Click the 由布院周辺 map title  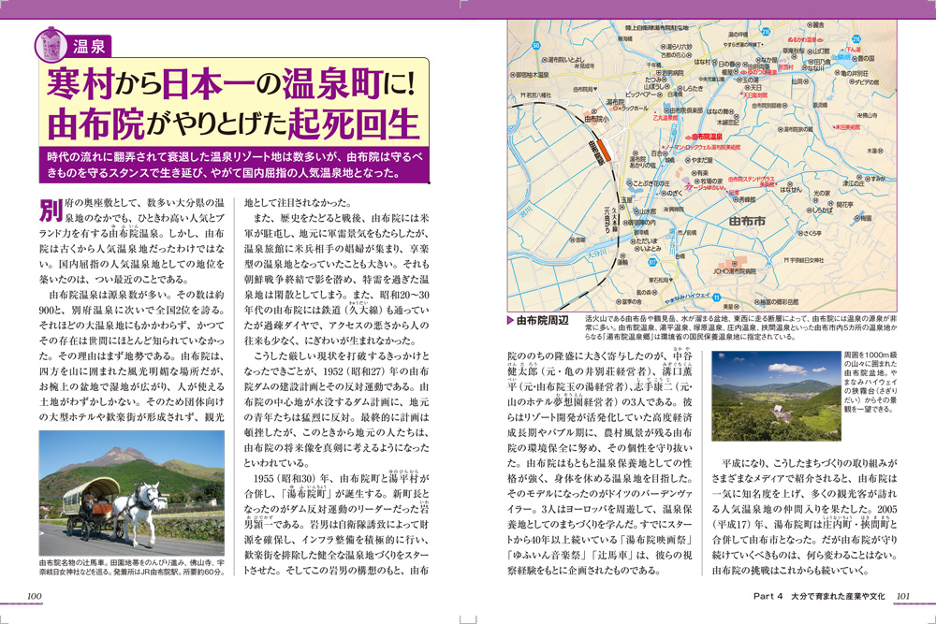[x=542, y=320]
